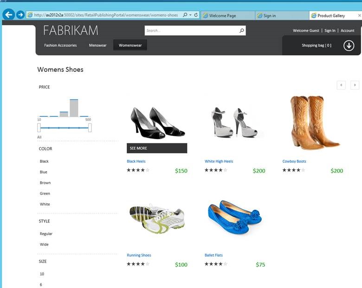
Task: Filter by Black color
Action: click(x=44, y=161)
